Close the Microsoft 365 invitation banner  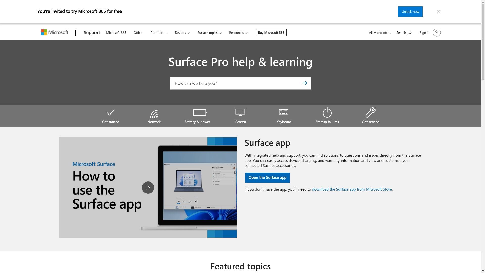(438, 12)
